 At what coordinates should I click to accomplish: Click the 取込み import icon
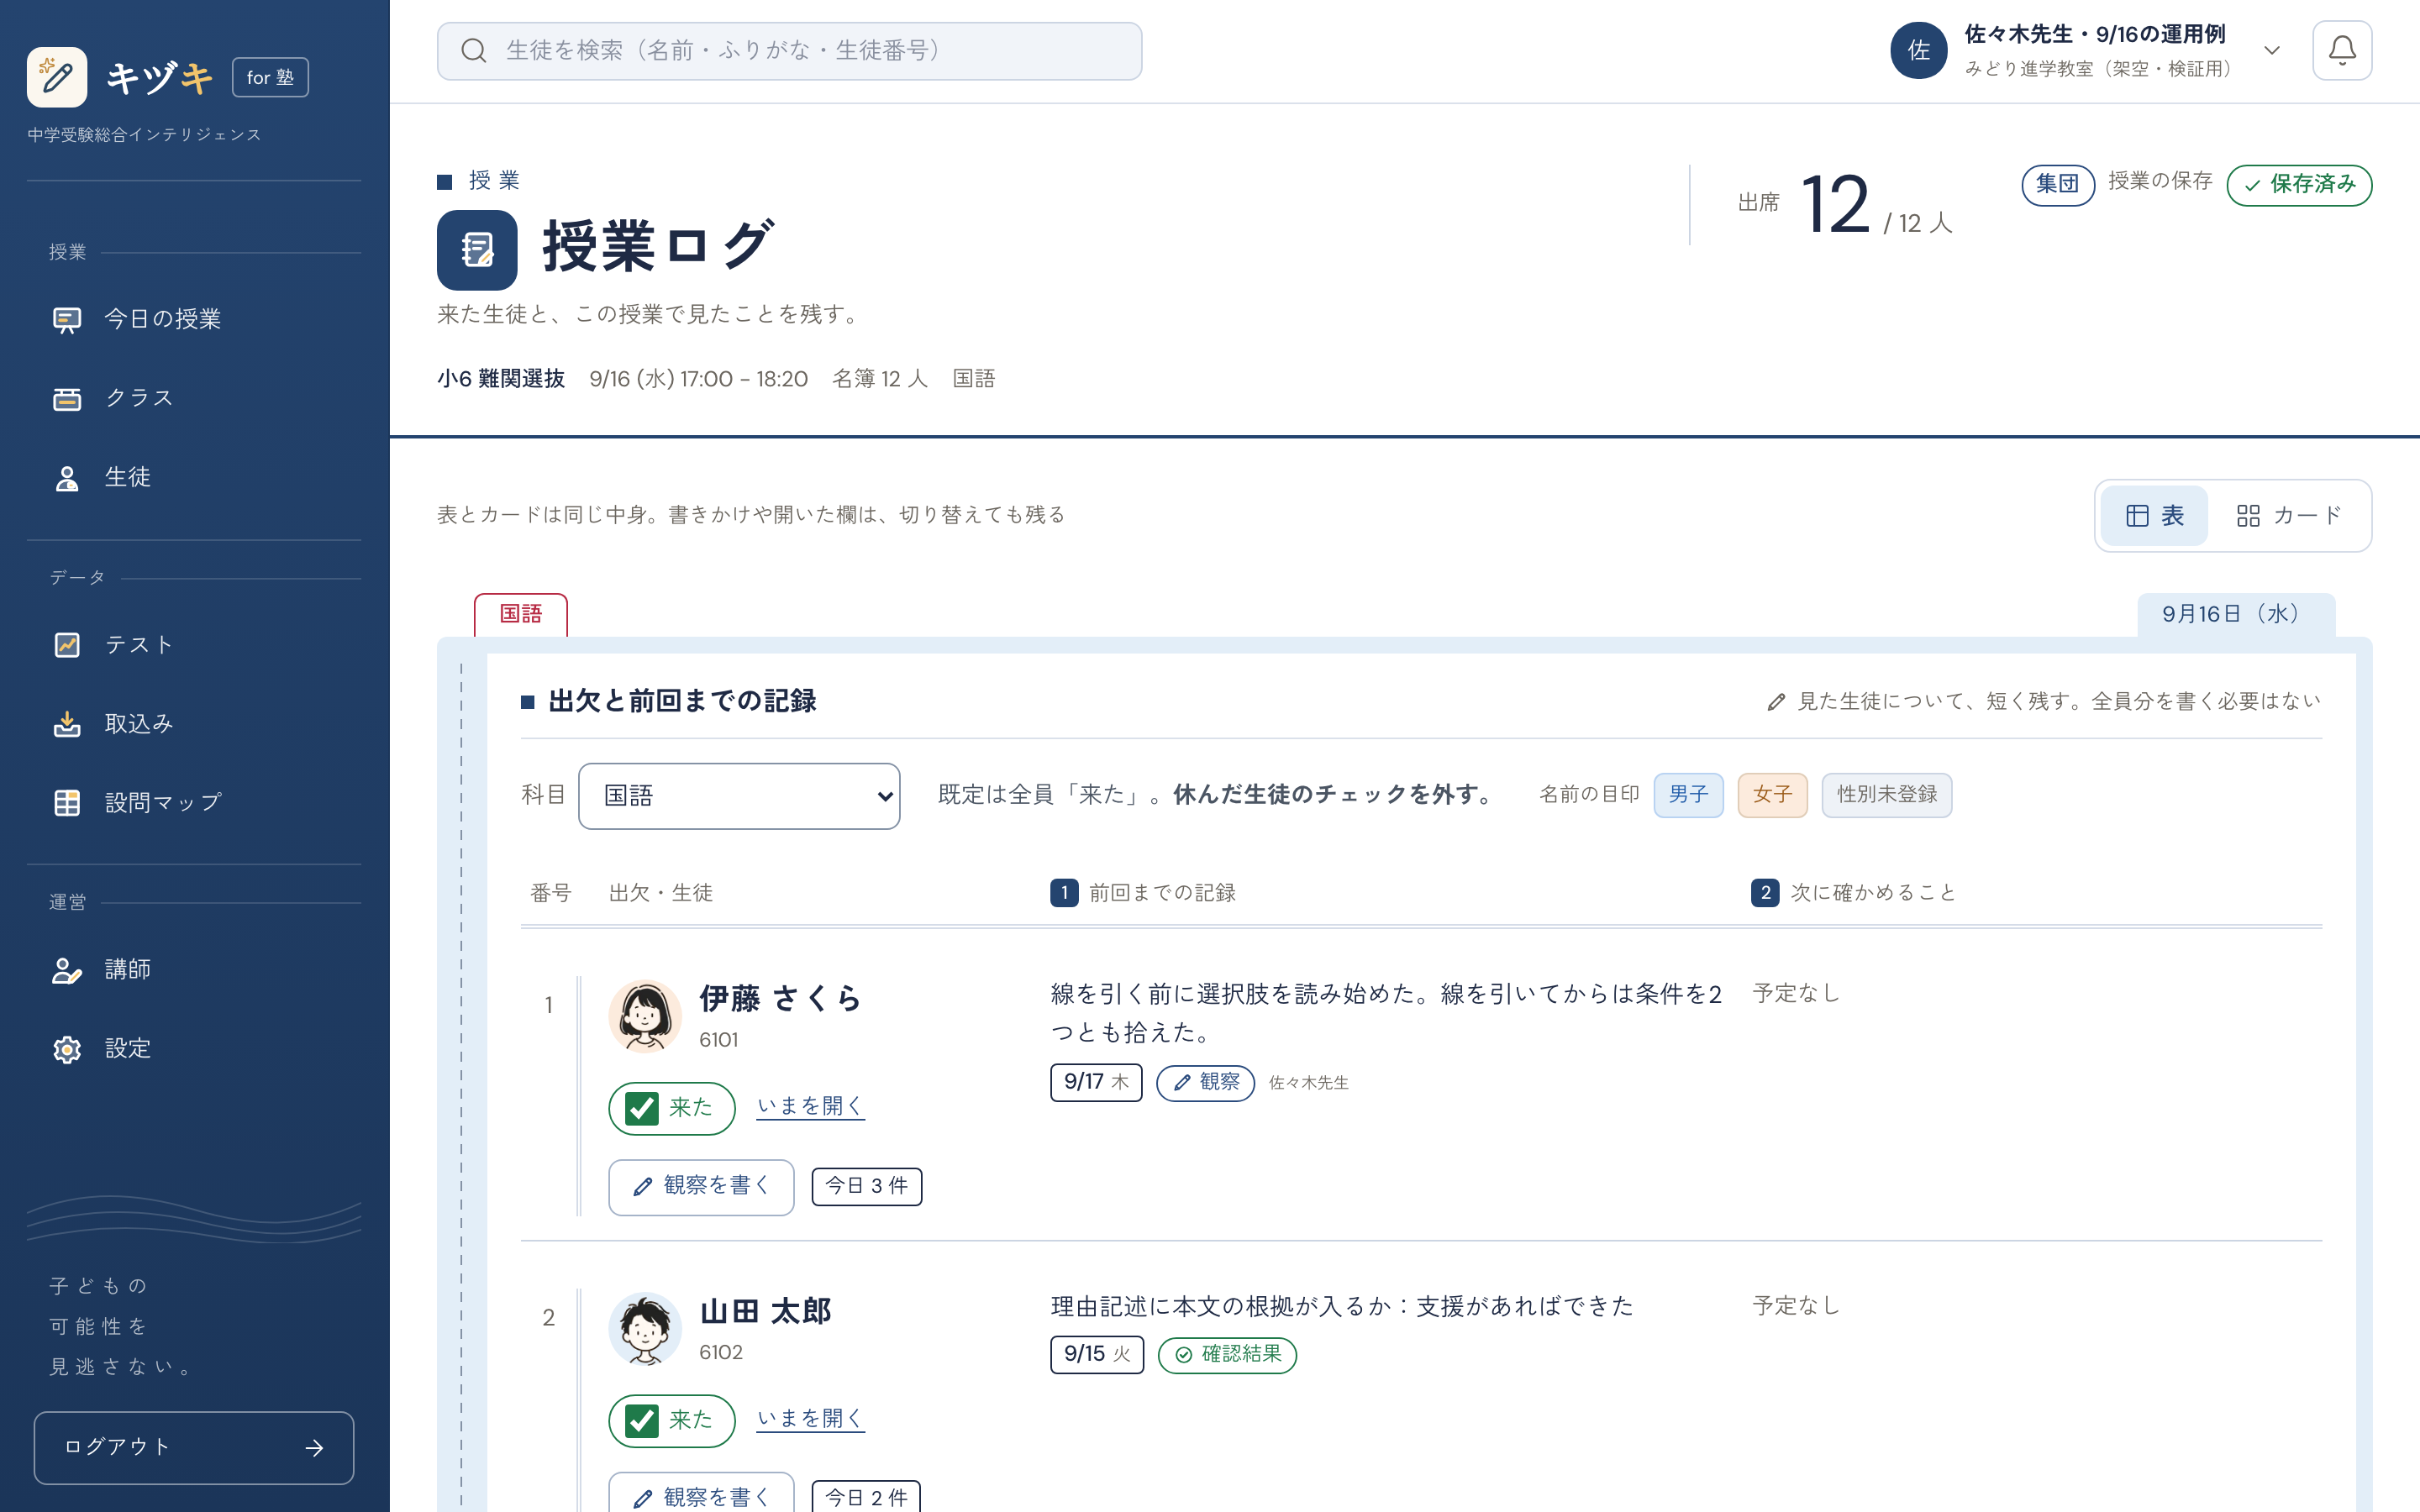point(67,723)
